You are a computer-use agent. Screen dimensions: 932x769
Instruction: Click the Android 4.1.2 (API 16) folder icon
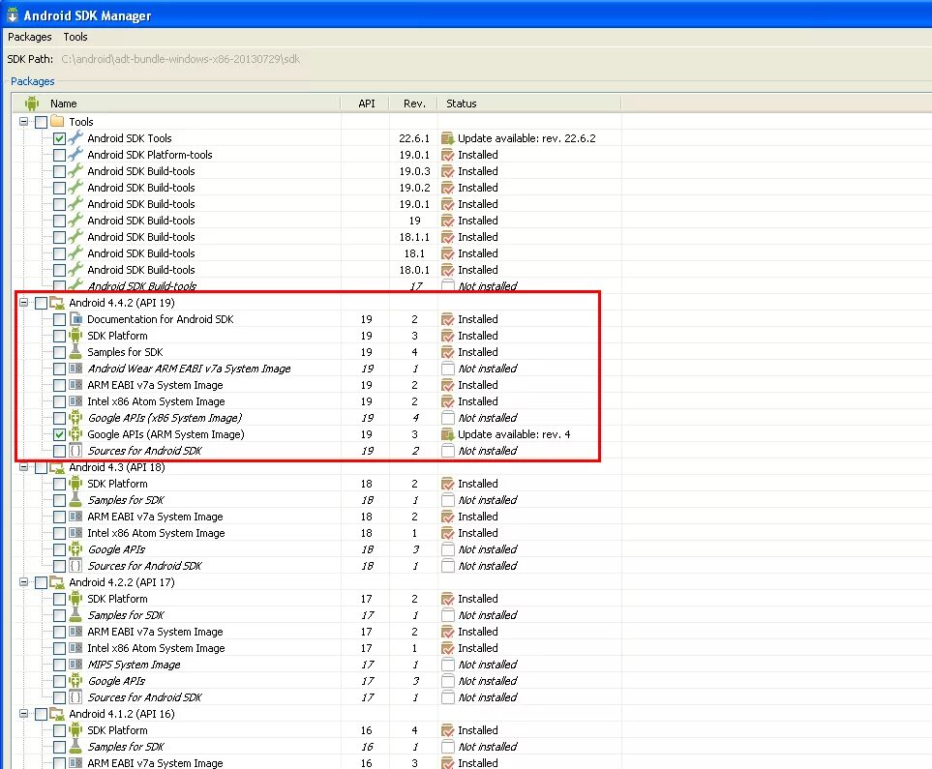click(58, 714)
